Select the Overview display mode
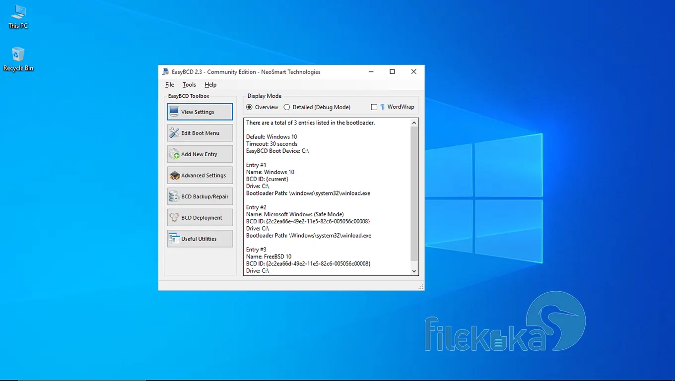The image size is (675, 381). point(262,107)
